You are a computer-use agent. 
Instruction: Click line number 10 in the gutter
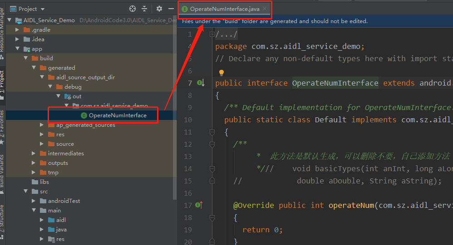point(188,120)
